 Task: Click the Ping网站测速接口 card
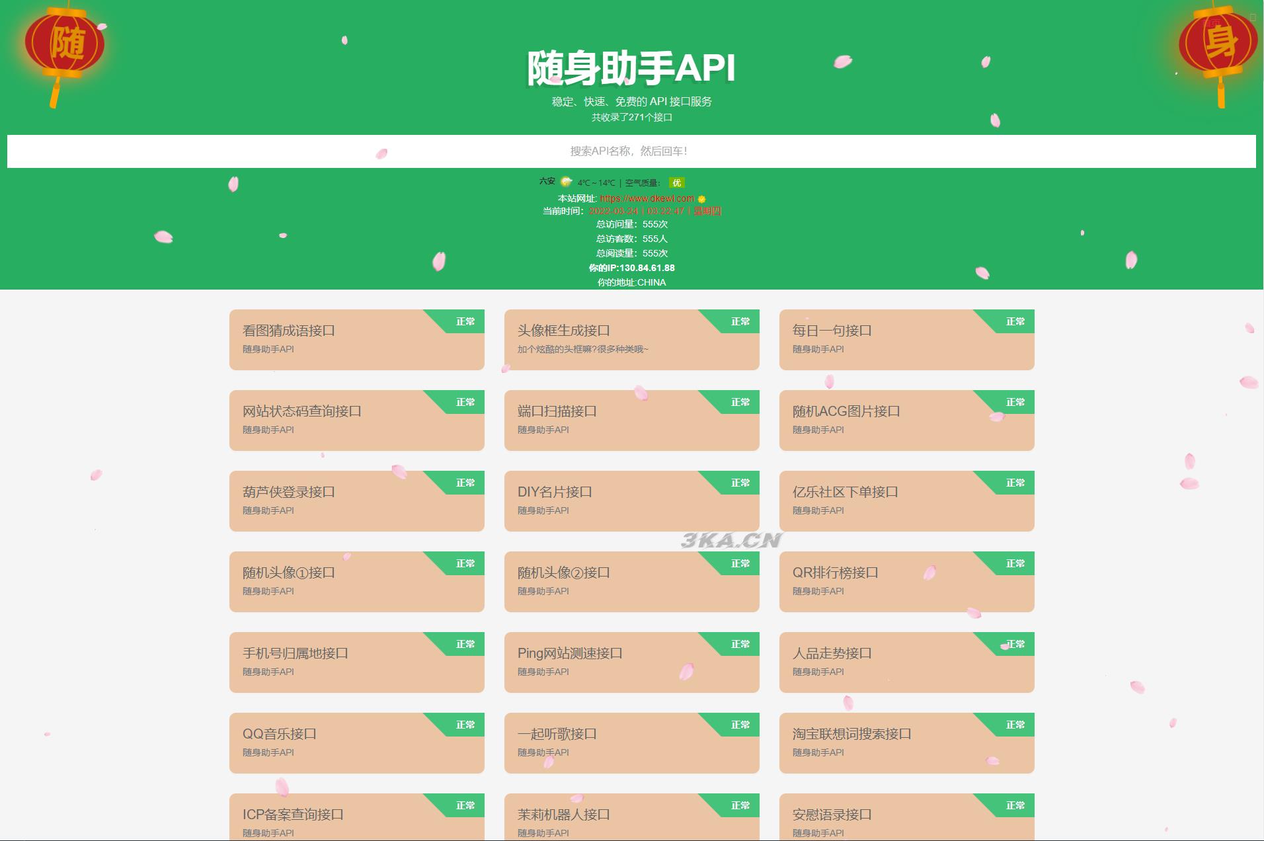tap(631, 662)
